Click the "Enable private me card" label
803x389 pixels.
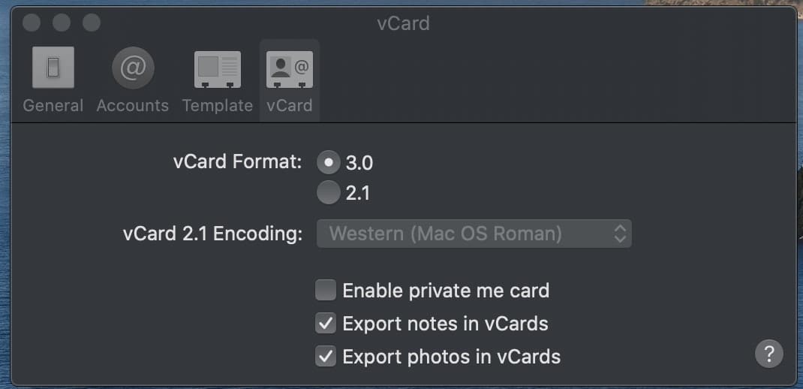point(446,291)
